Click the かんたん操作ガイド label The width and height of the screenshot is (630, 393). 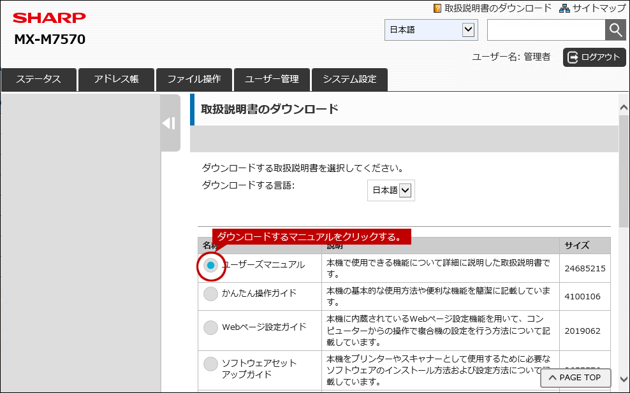click(259, 294)
